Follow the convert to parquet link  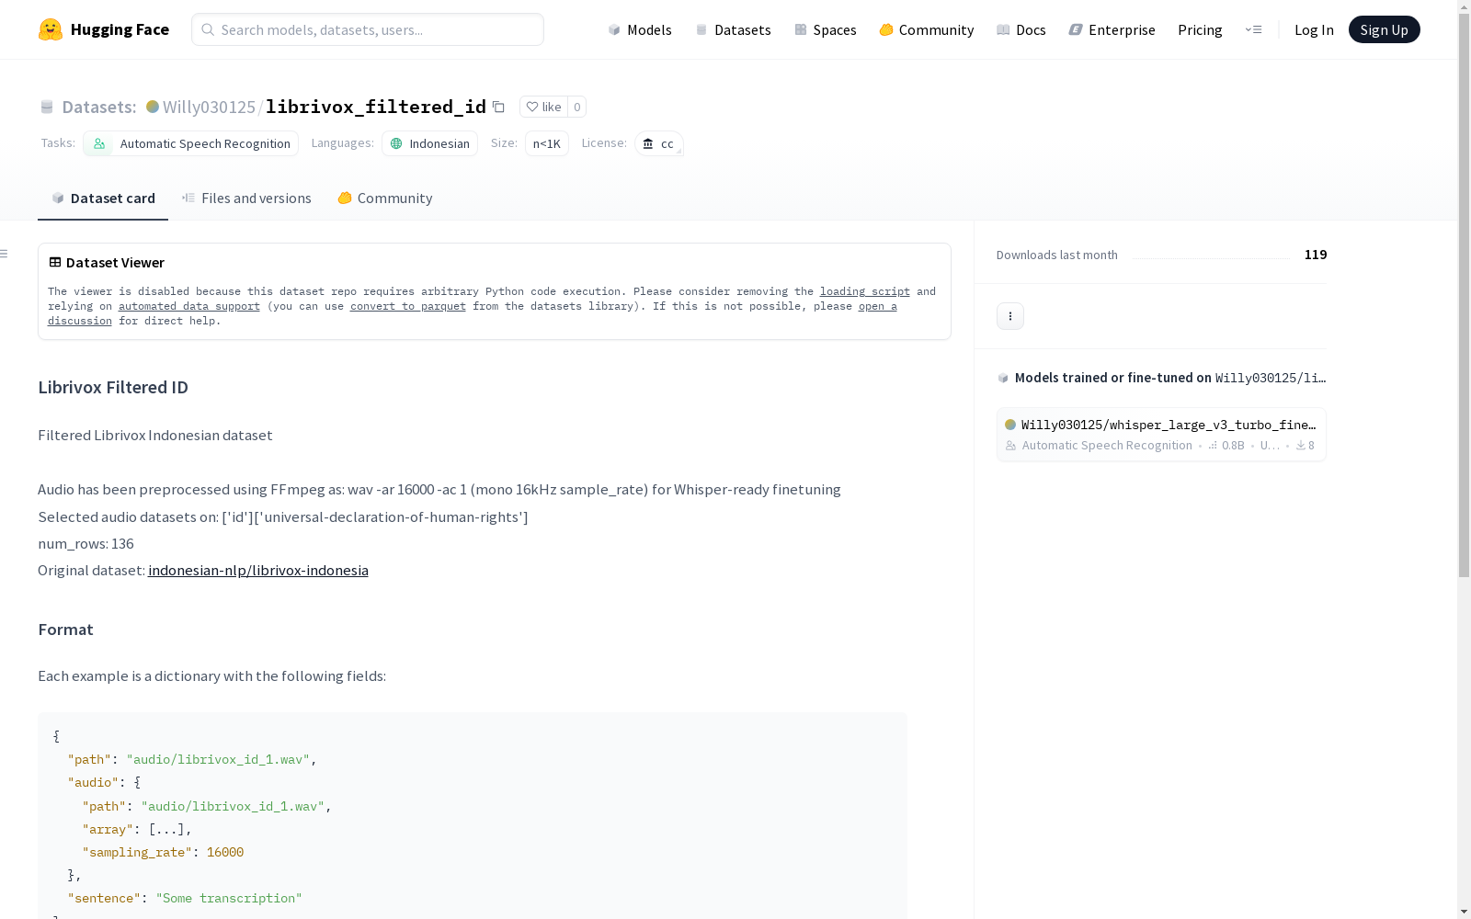pyautogui.click(x=408, y=306)
